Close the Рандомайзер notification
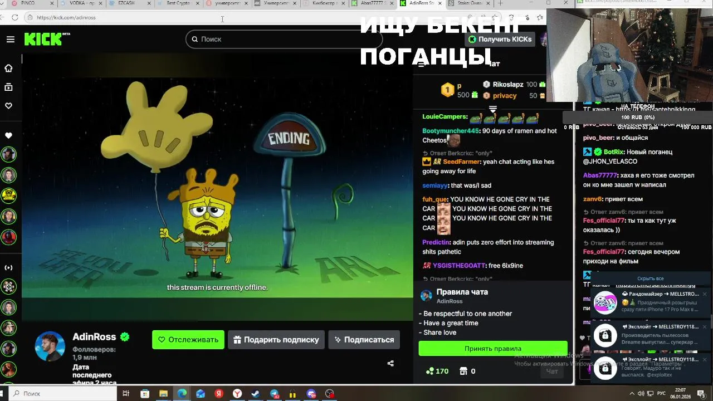Viewport: 713px width, 401px height. (705, 294)
